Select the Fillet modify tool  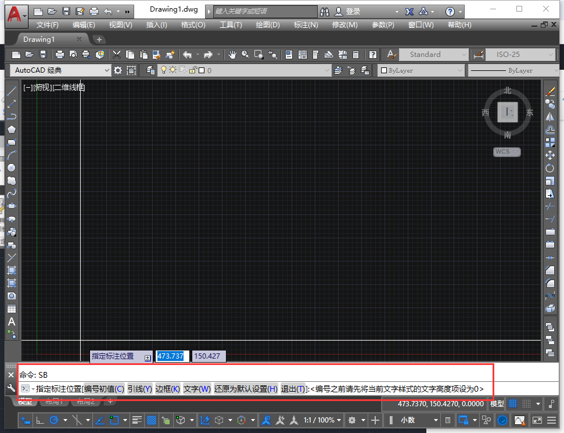tap(550, 283)
